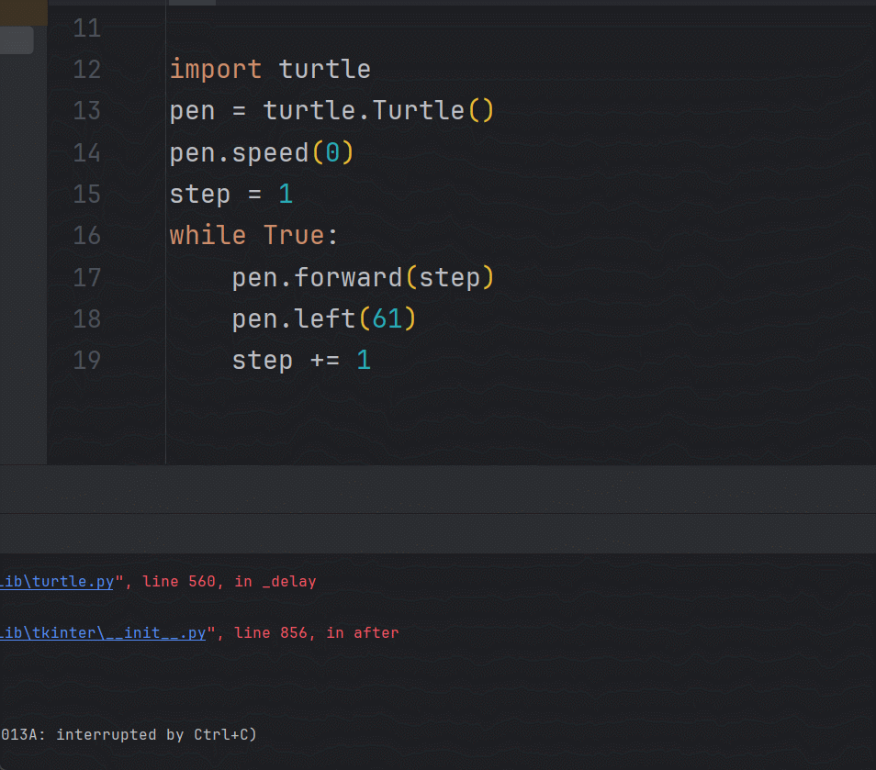This screenshot has width=876, height=770.
Task: Click the True keyword in while loop
Action: [294, 235]
